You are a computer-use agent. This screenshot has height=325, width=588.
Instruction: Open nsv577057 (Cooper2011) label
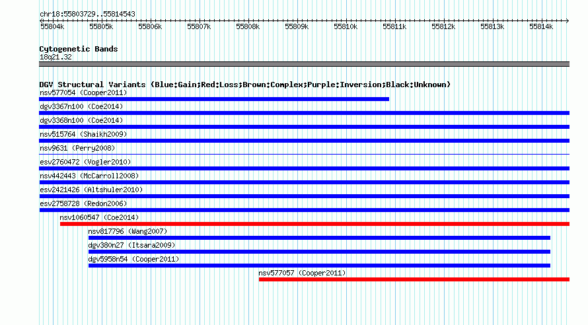click(x=302, y=273)
